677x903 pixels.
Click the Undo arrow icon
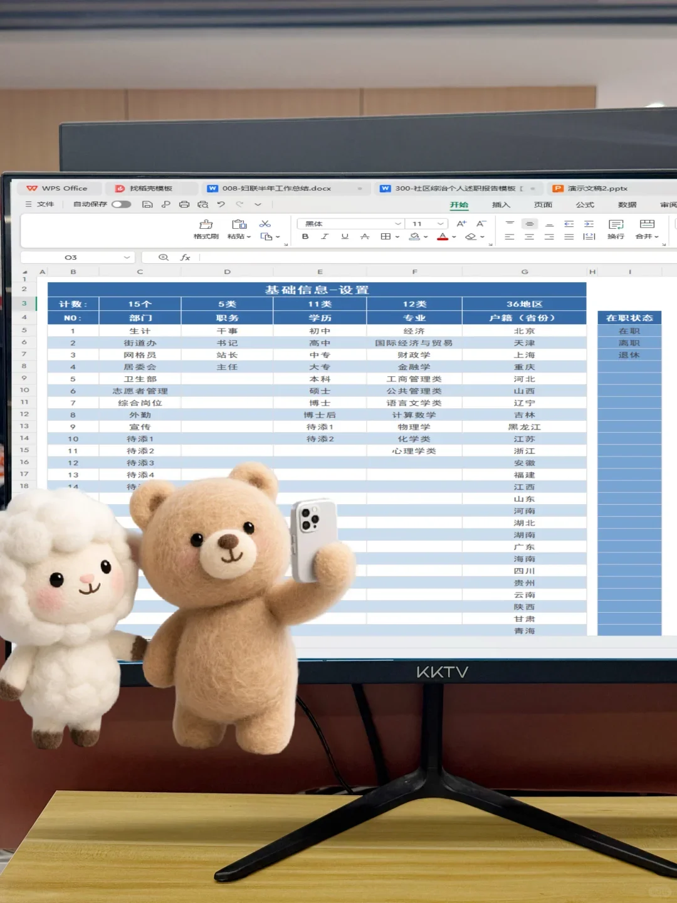(x=221, y=204)
